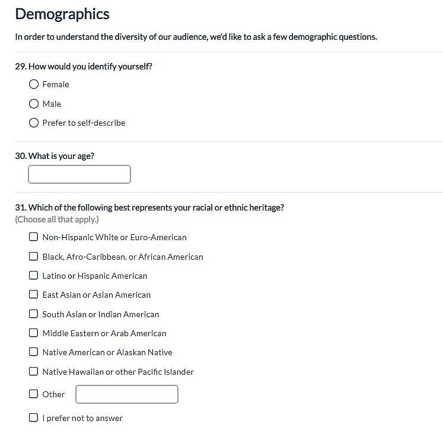The image size is (443, 434).
Task: Tick Black, Afro-Caribbean, or African American
Action: pos(34,257)
